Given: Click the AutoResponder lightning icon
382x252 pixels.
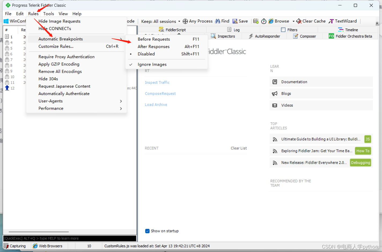Looking at the screenshot, I should [x=251, y=36].
